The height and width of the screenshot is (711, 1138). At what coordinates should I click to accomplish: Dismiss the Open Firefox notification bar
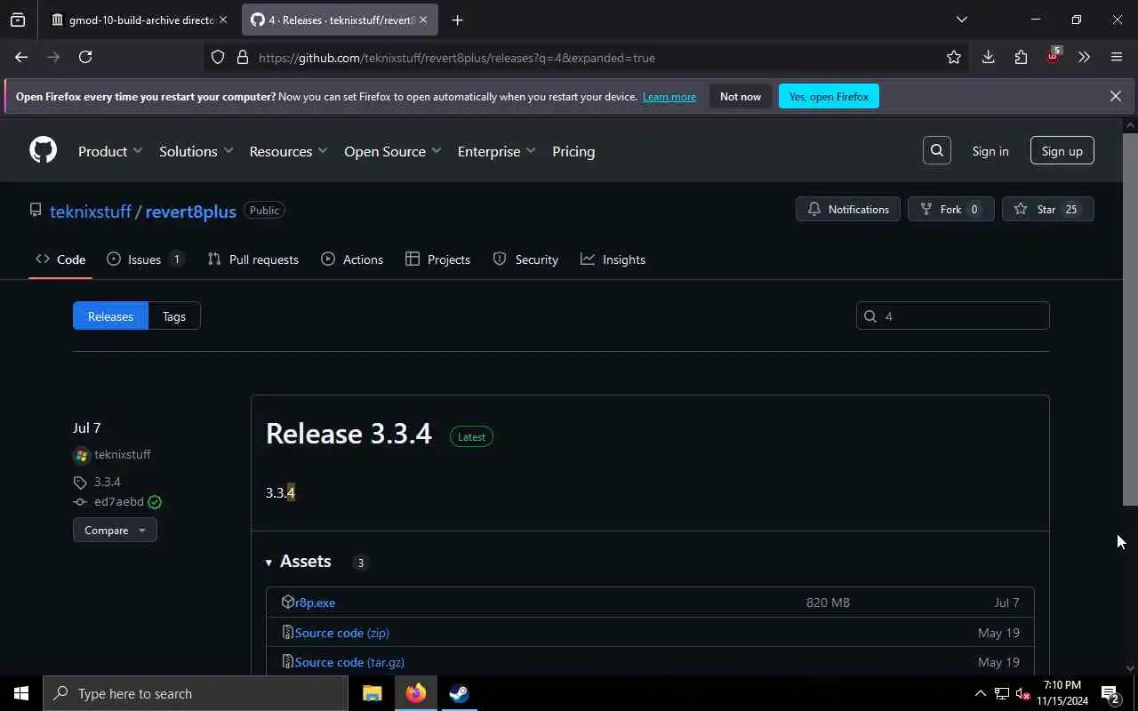point(1115,96)
